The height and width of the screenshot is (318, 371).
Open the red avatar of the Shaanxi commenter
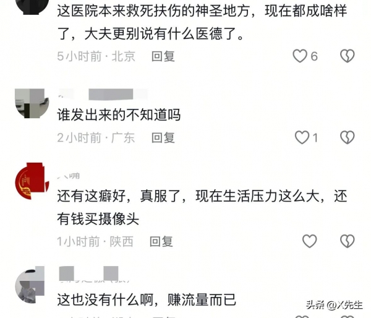[32, 181]
